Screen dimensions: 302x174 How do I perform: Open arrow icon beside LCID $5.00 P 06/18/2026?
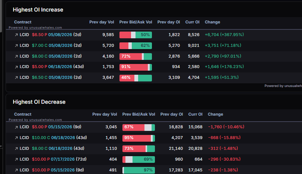[x=16, y=67]
